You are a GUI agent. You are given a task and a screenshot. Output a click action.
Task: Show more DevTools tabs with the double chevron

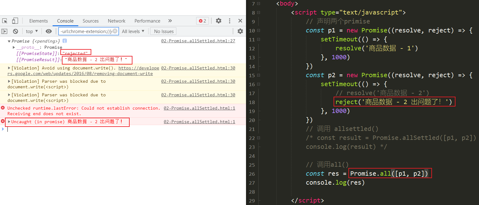pyautogui.click(x=170, y=21)
